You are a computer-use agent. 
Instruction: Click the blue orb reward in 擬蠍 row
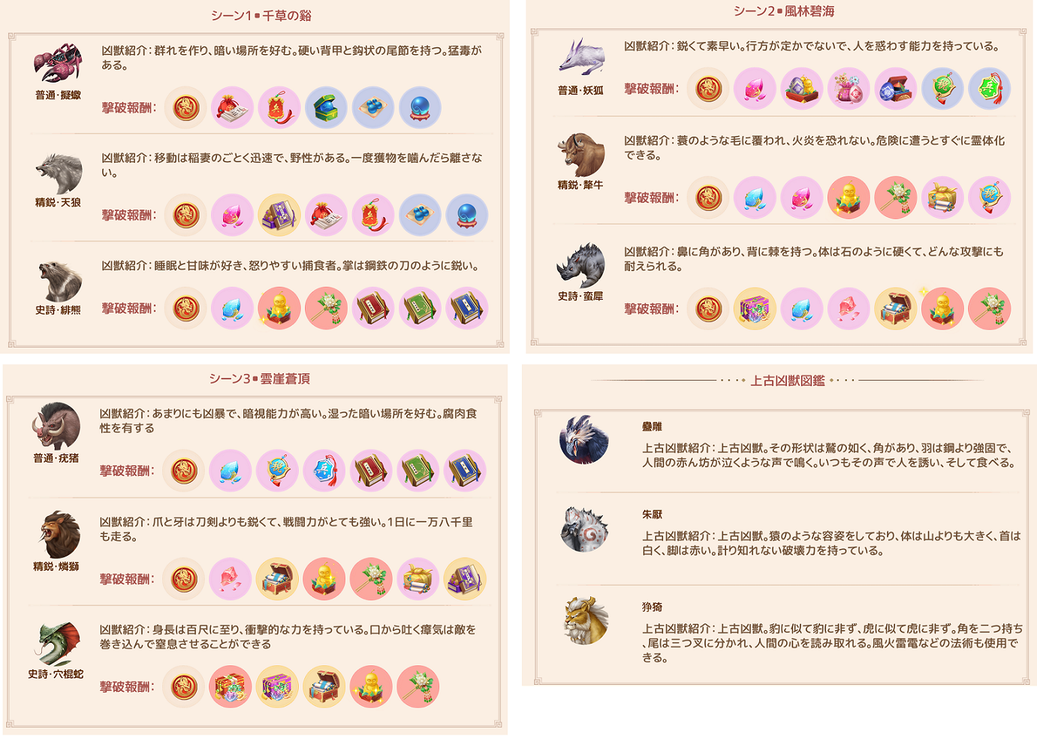click(420, 107)
